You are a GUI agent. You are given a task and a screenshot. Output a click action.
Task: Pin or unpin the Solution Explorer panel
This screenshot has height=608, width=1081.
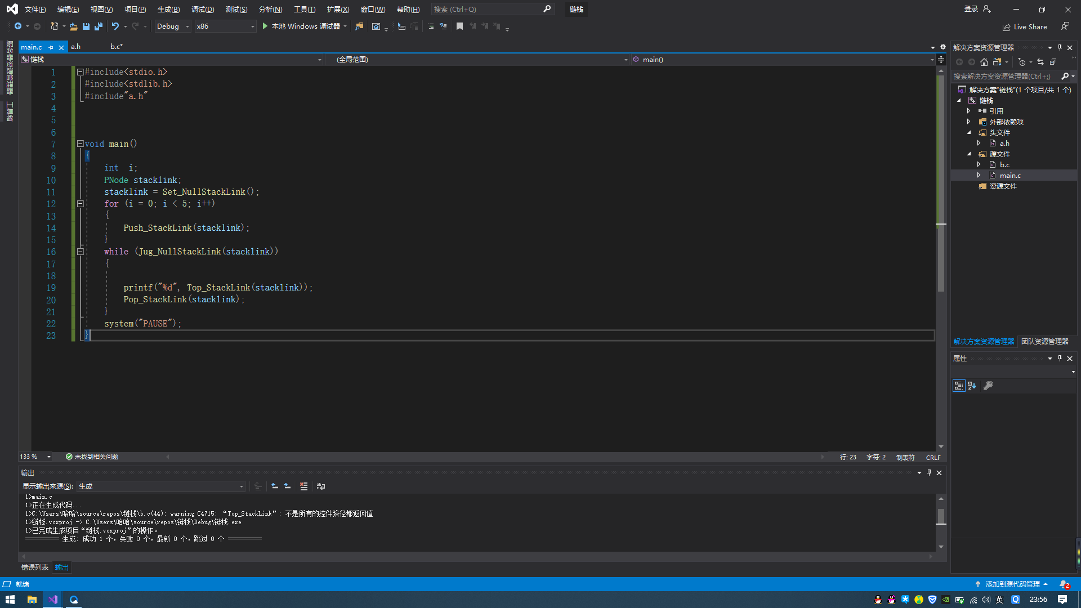click(x=1060, y=47)
